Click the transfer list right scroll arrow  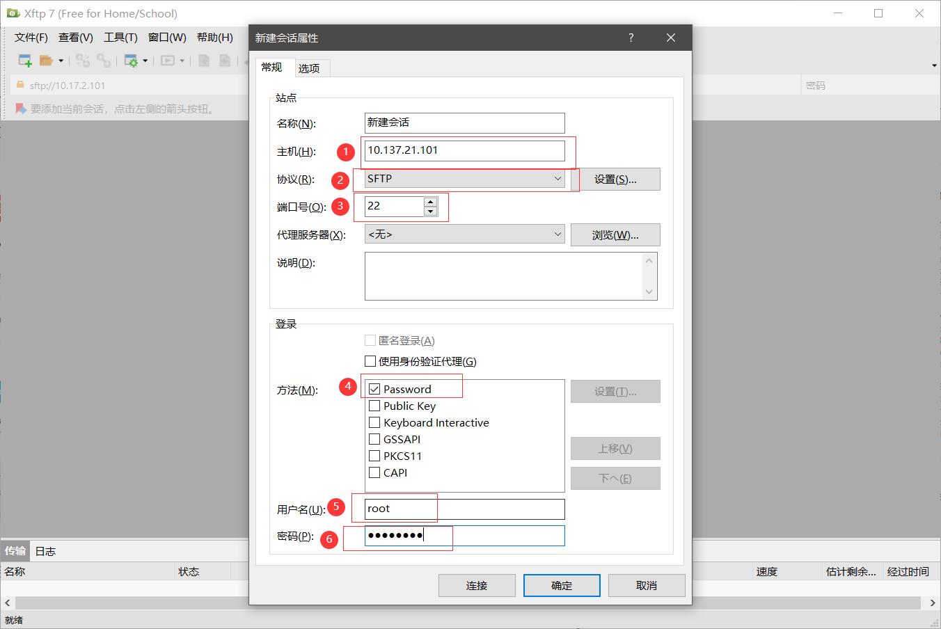point(933,603)
